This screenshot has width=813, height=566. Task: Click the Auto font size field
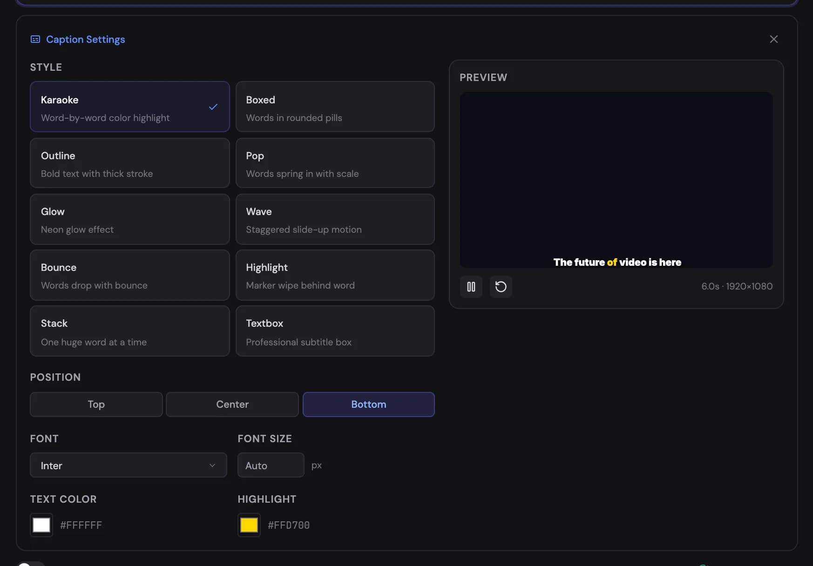(271, 465)
